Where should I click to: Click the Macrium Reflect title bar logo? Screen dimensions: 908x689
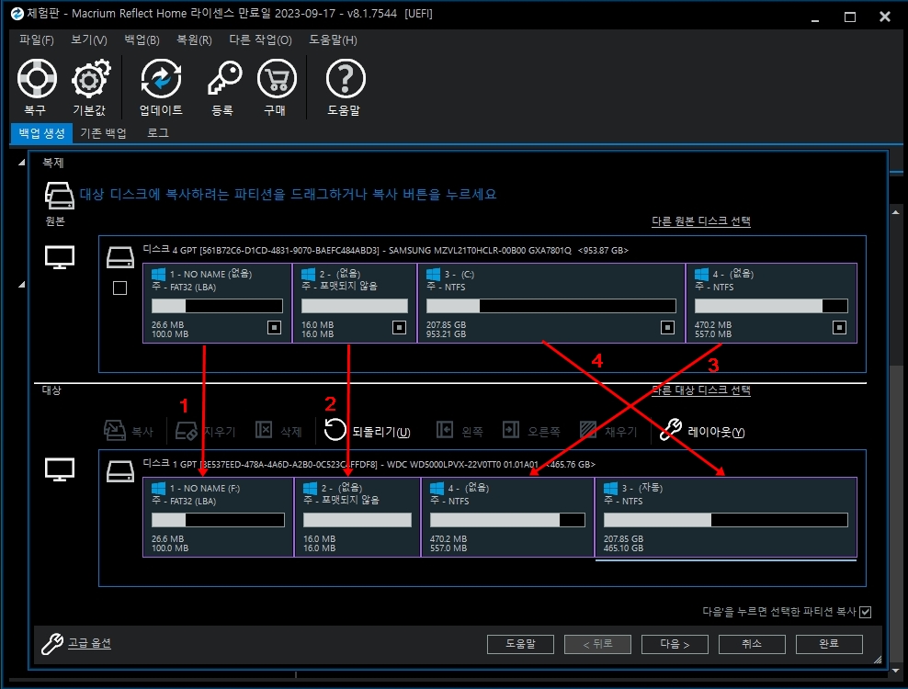coord(17,14)
